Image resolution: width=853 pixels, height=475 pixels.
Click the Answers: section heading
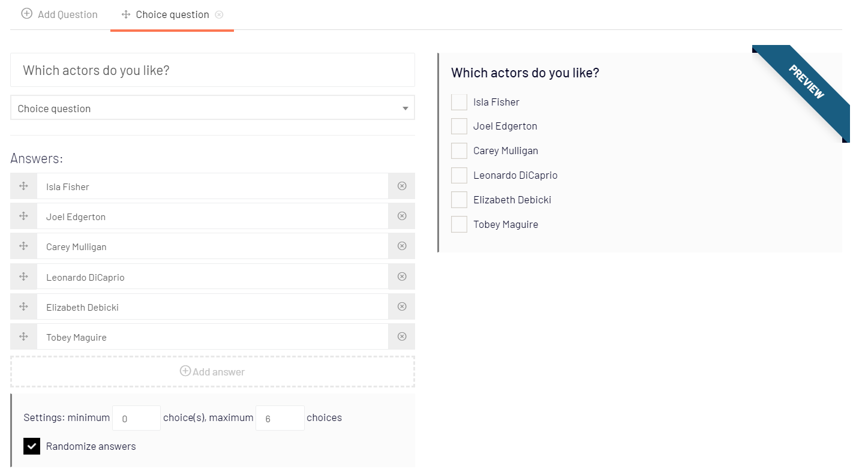tap(37, 158)
